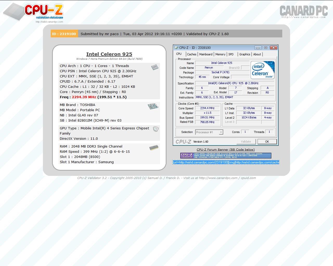Click the motherboard icon beside MB Brand

tap(153, 106)
